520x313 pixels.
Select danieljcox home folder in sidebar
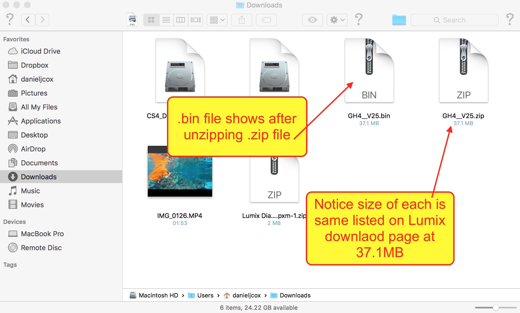coord(61,79)
